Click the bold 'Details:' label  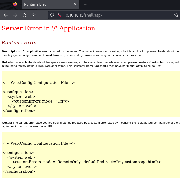[x=8, y=62]
